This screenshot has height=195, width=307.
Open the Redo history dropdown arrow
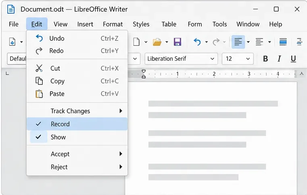(x=224, y=42)
